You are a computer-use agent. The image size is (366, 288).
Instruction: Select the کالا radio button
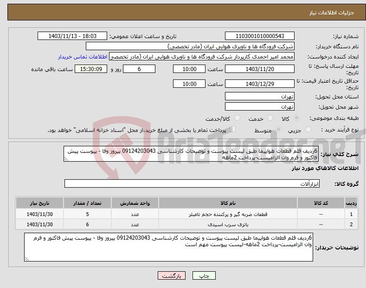[x=296, y=118]
